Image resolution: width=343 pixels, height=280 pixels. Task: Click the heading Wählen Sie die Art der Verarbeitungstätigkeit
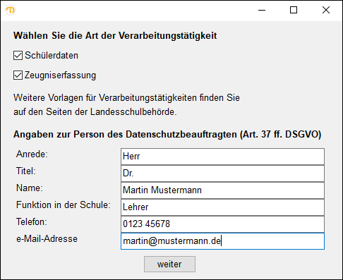(115, 36)
